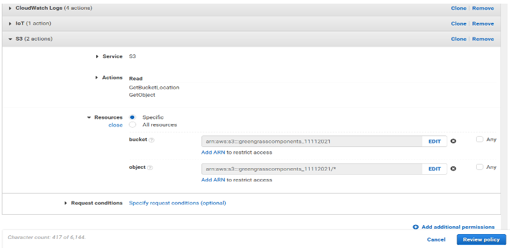Remove the bucket ARN with the x icon
Screen dimensions: 510x248
pos(453,141)
